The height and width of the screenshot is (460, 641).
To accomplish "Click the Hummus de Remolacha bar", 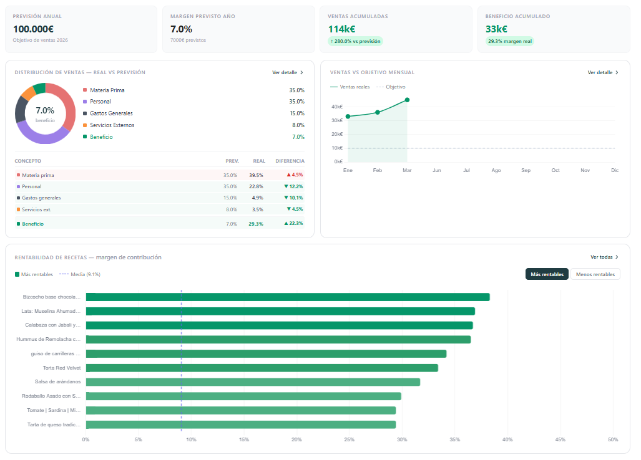I will [x=278, y=340].
